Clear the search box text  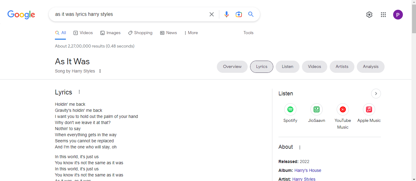click(x=211, y=14)
